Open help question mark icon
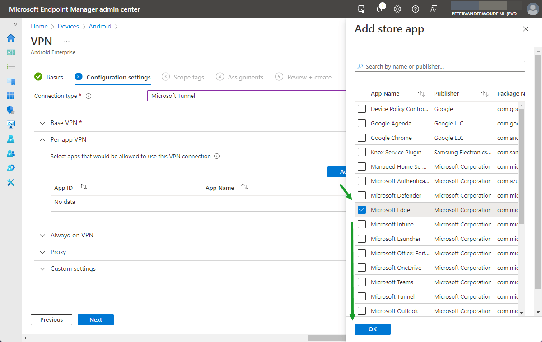 (416, 9)
